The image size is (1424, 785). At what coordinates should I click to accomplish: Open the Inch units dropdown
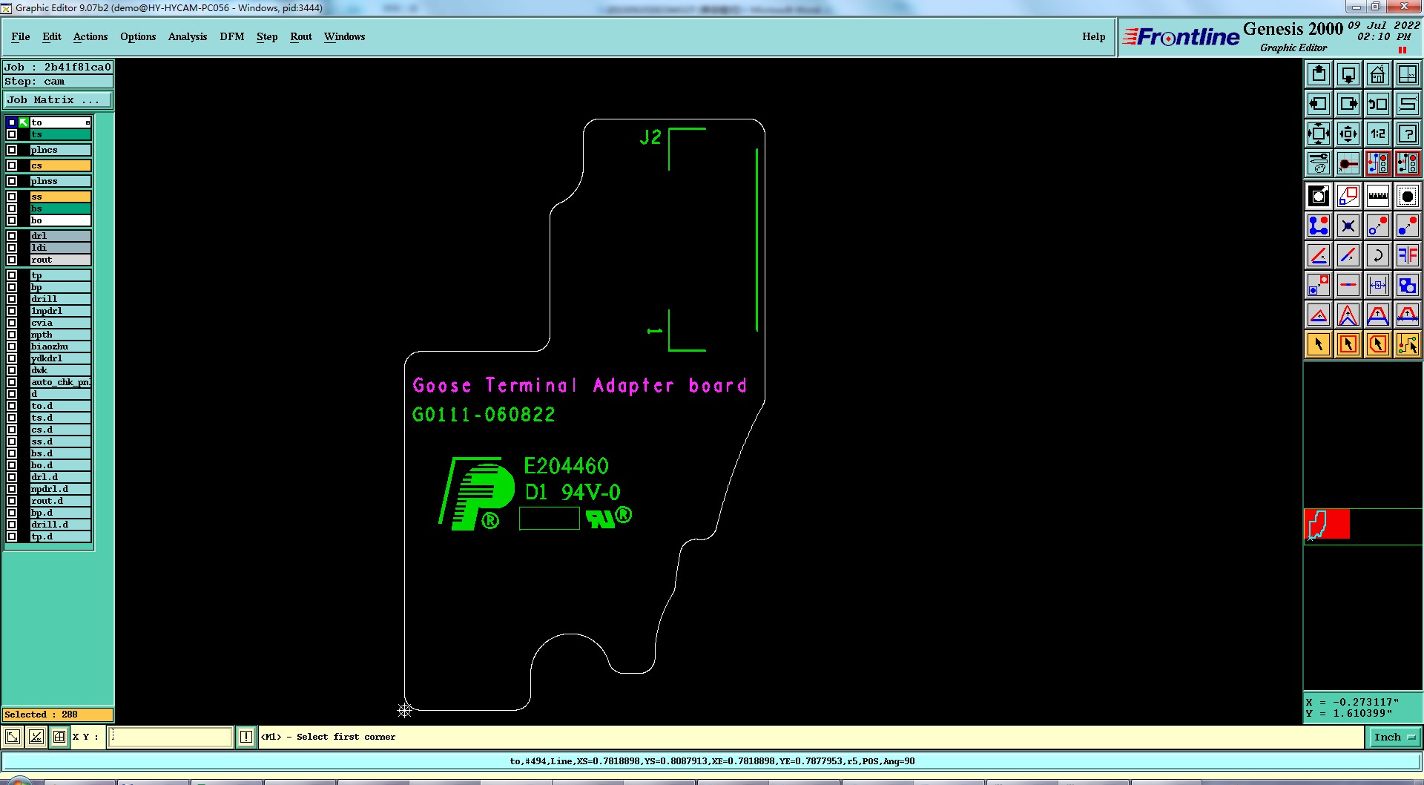click(1394, 737)
